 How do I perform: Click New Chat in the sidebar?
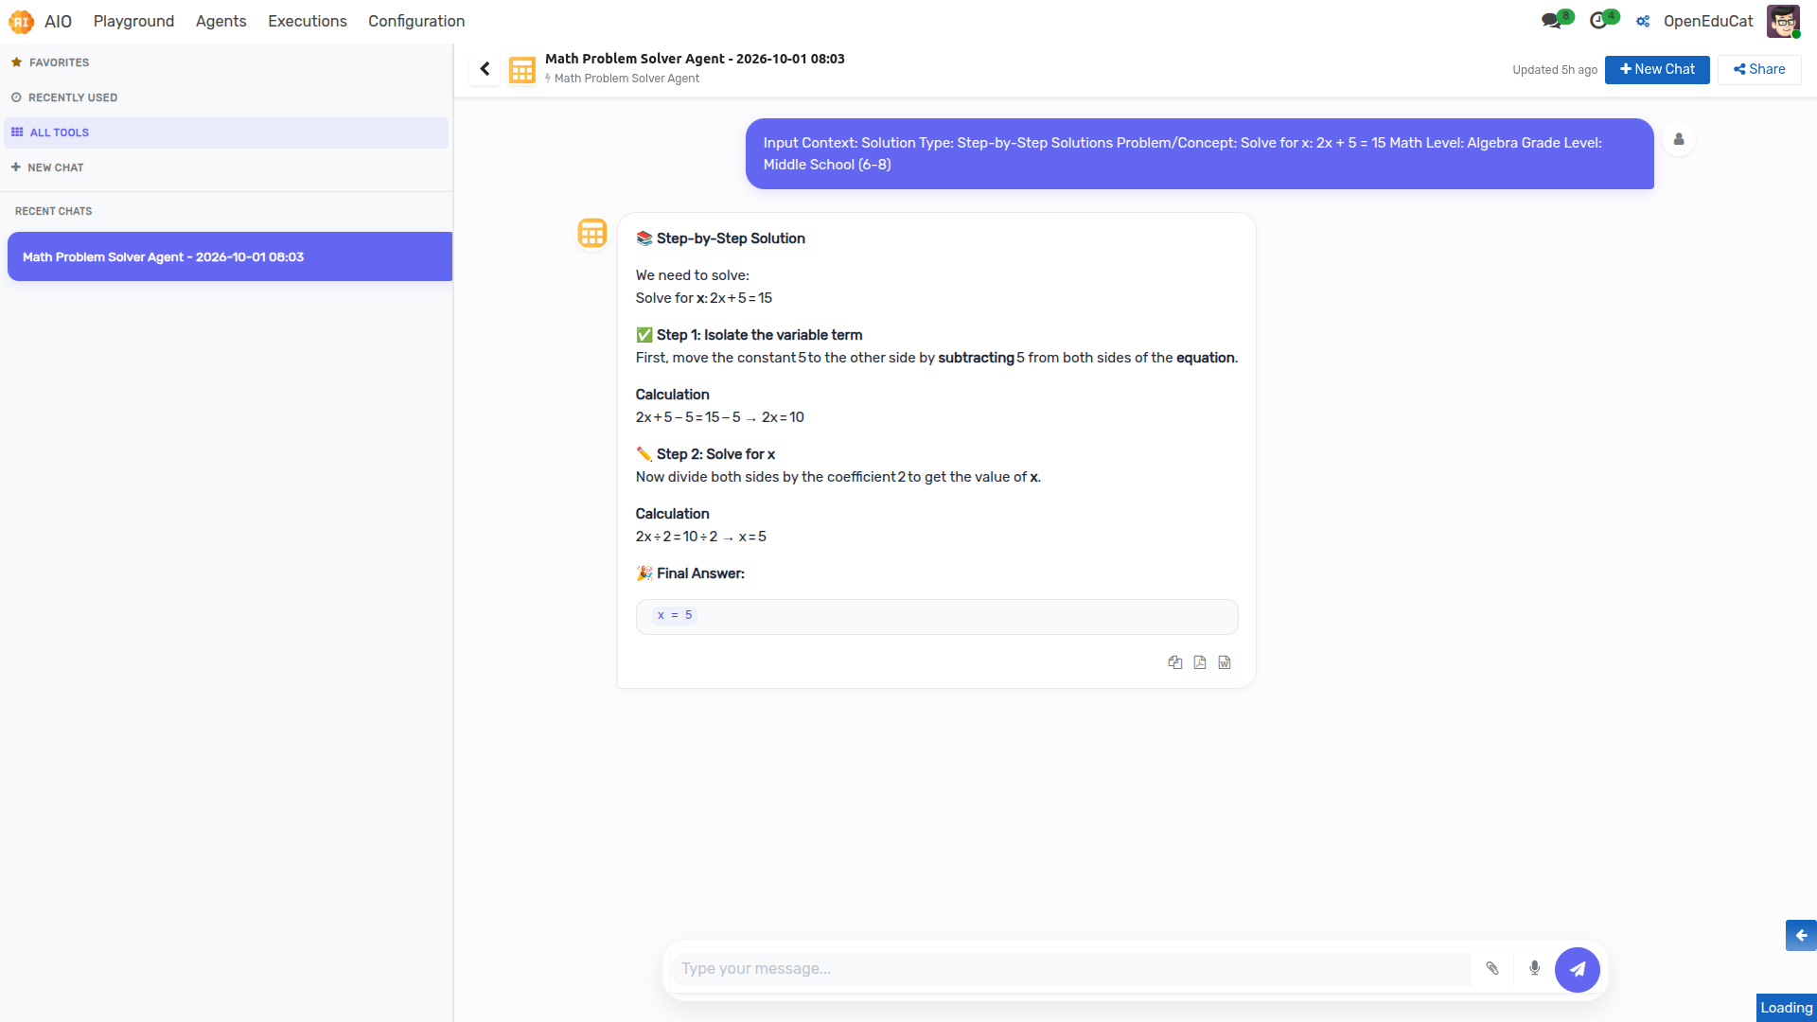(x=226, y=167)
